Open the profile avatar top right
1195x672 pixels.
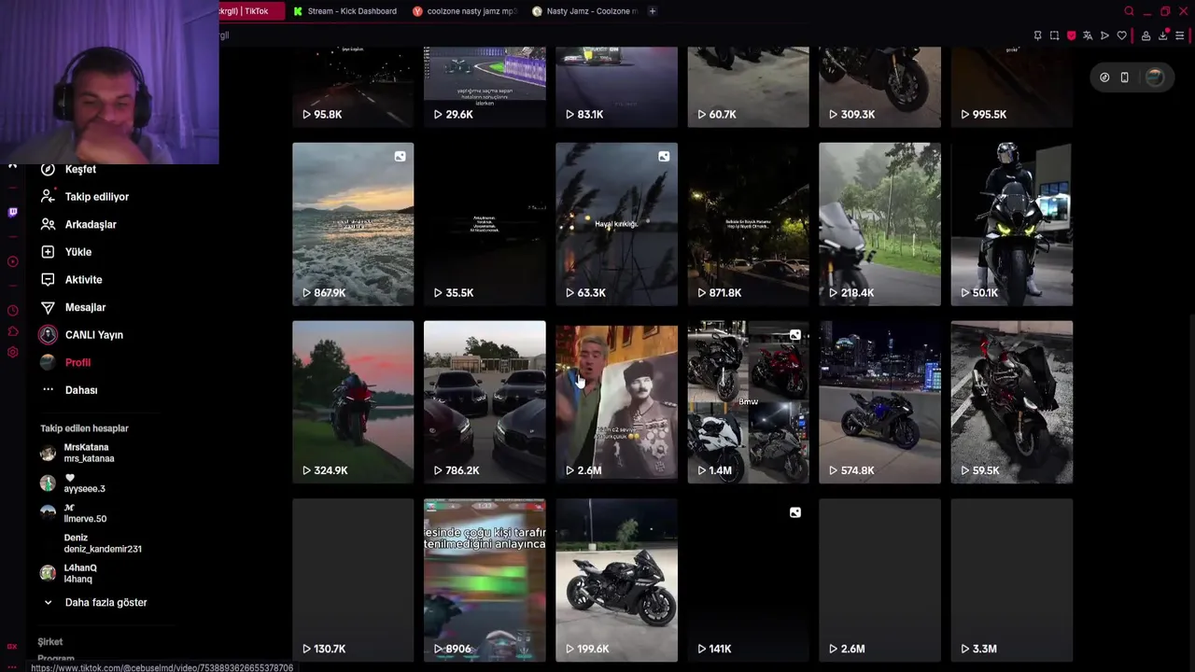click(1155, 77)
